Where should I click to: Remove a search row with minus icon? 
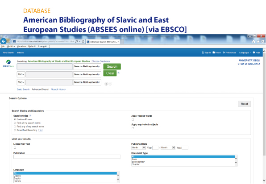[x=110, y=84]
